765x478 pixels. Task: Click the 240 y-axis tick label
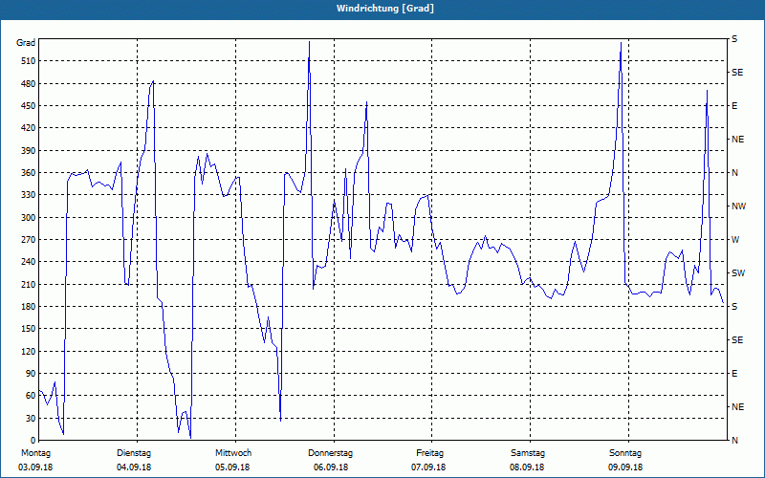point(29,262)
